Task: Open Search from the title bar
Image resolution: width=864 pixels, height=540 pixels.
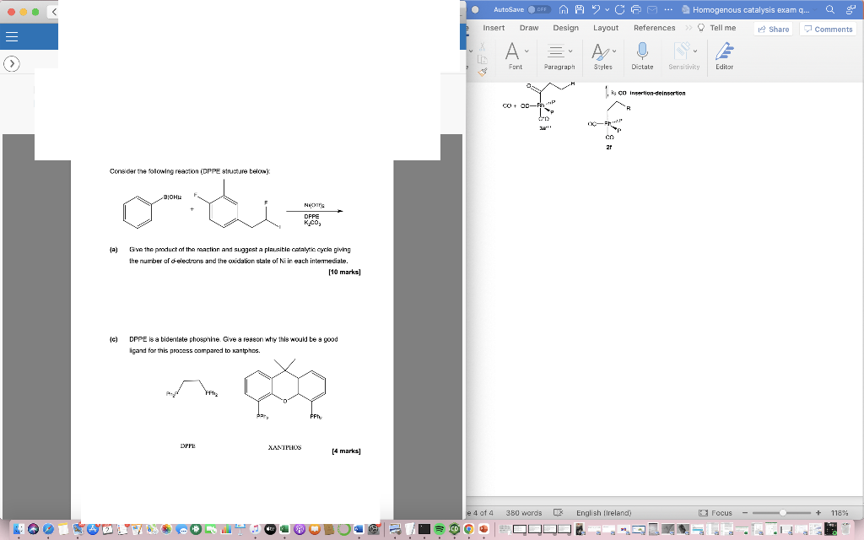Action: pyautogui.click(x=829, y=9)
